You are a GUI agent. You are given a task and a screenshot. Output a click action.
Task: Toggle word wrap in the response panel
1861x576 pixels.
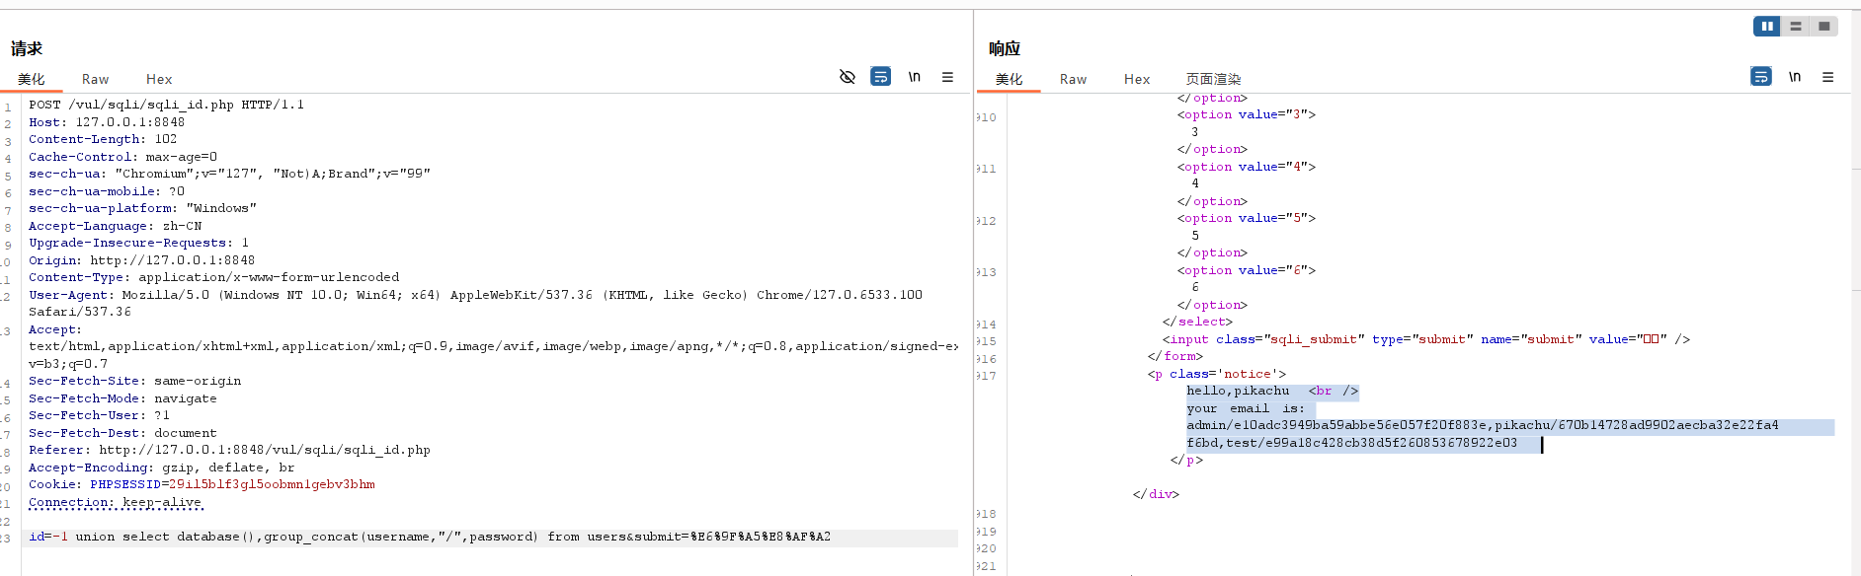point(1760,77)
